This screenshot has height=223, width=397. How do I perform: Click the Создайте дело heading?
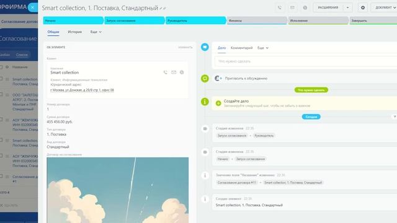coord(236,101)
